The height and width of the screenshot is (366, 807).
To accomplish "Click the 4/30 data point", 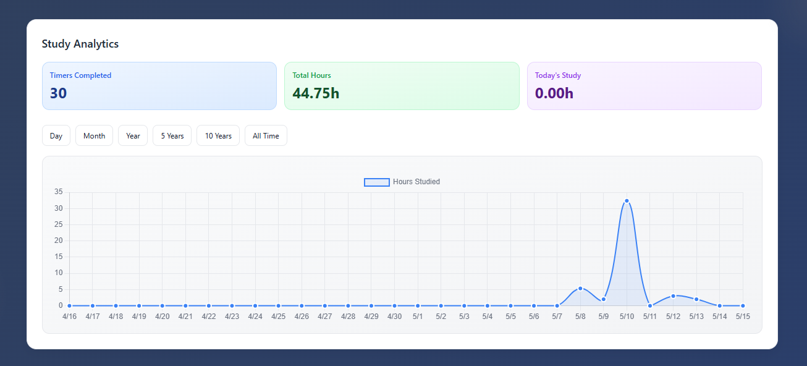I will pos(394,305).
